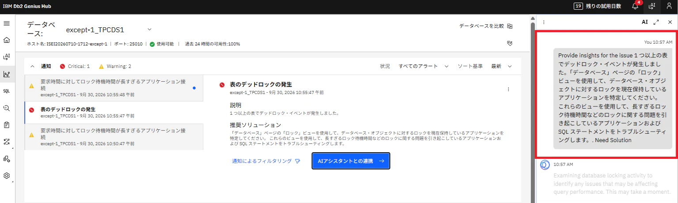The image size is (678, 203).
Task: Toggle the AI chat icon in header
Action: [651, 6]
